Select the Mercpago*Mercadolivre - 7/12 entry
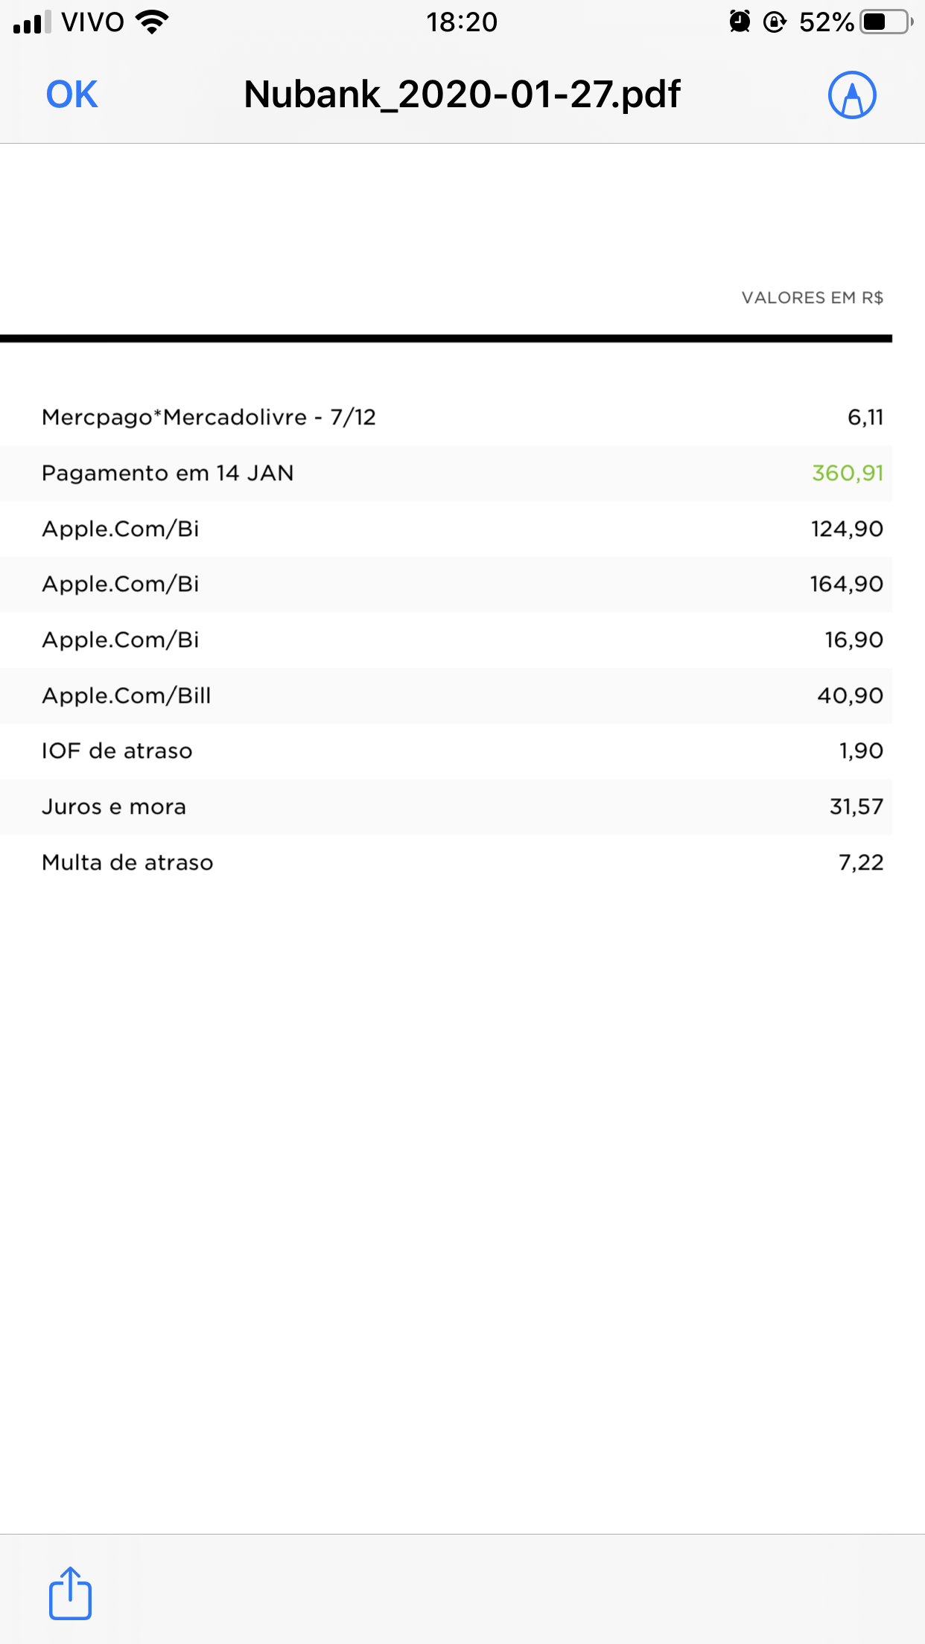The image size is (925, 1644). (209, 417)
